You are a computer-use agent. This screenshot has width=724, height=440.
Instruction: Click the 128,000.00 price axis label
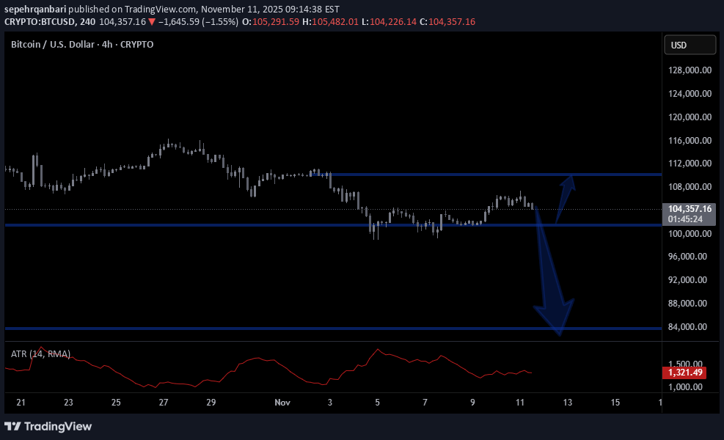pos(689,70)
